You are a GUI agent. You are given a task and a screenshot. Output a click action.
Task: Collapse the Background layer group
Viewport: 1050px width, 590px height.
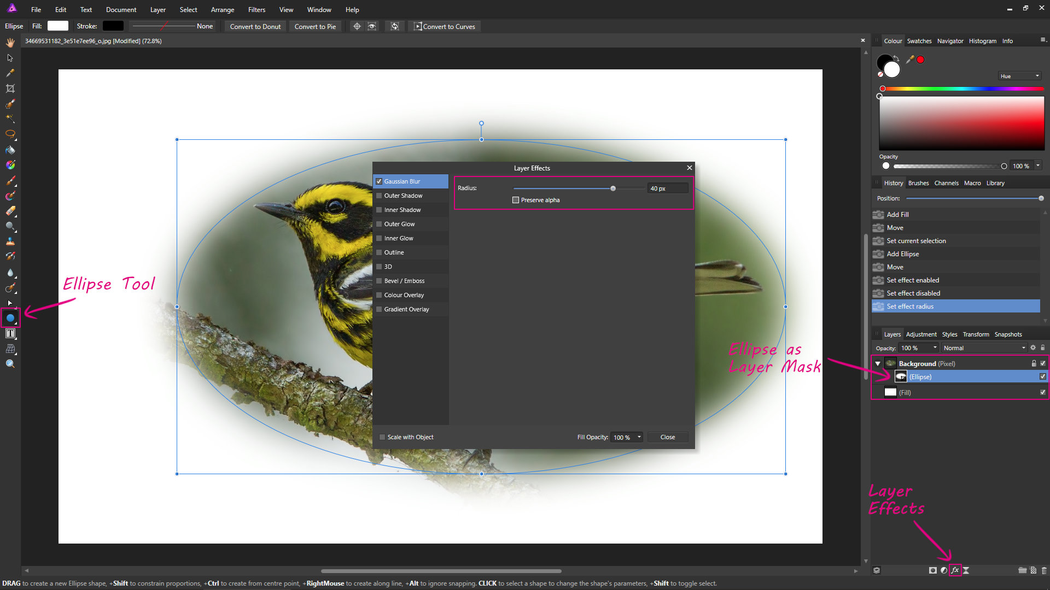click(x=877, y=363)
